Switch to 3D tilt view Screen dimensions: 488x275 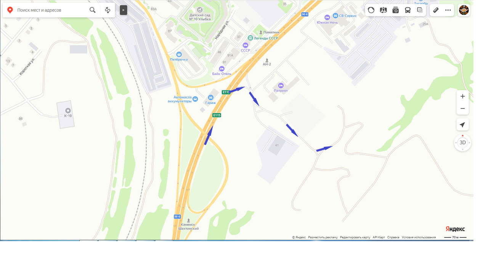(462, 142)
